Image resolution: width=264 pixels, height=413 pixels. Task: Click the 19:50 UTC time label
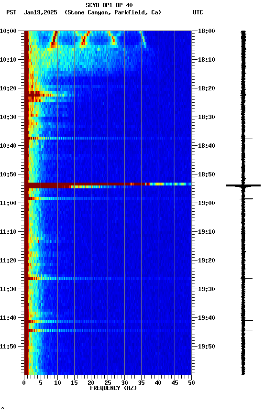tap(207, 347)
